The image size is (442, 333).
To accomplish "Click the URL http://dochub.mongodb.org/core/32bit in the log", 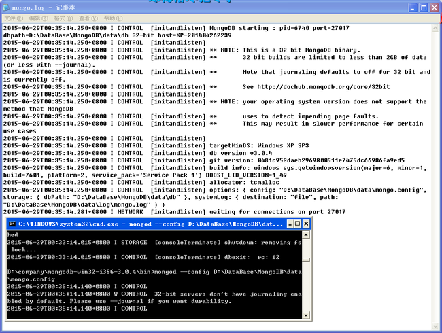I will tap(323, 87).
